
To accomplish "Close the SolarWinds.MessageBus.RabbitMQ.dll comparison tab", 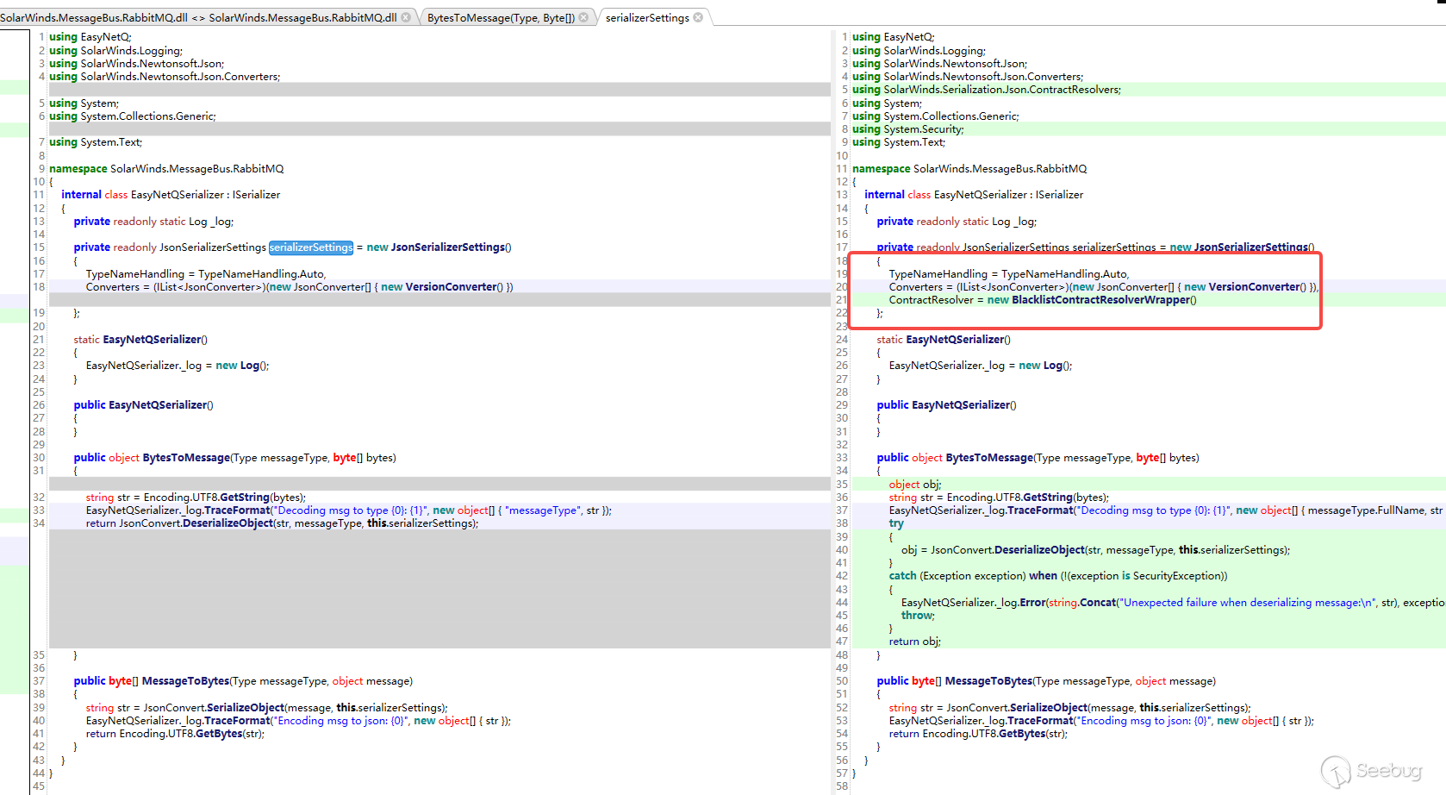I will (x=406, y=17).
